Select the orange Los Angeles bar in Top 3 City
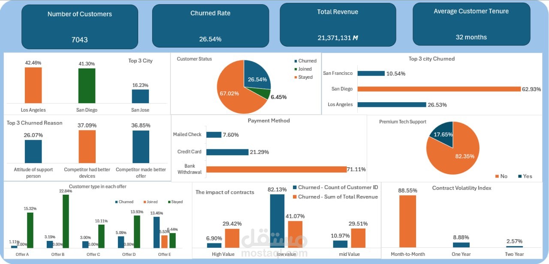This screenshot has width=549, height=264. (x=33, y=85)
